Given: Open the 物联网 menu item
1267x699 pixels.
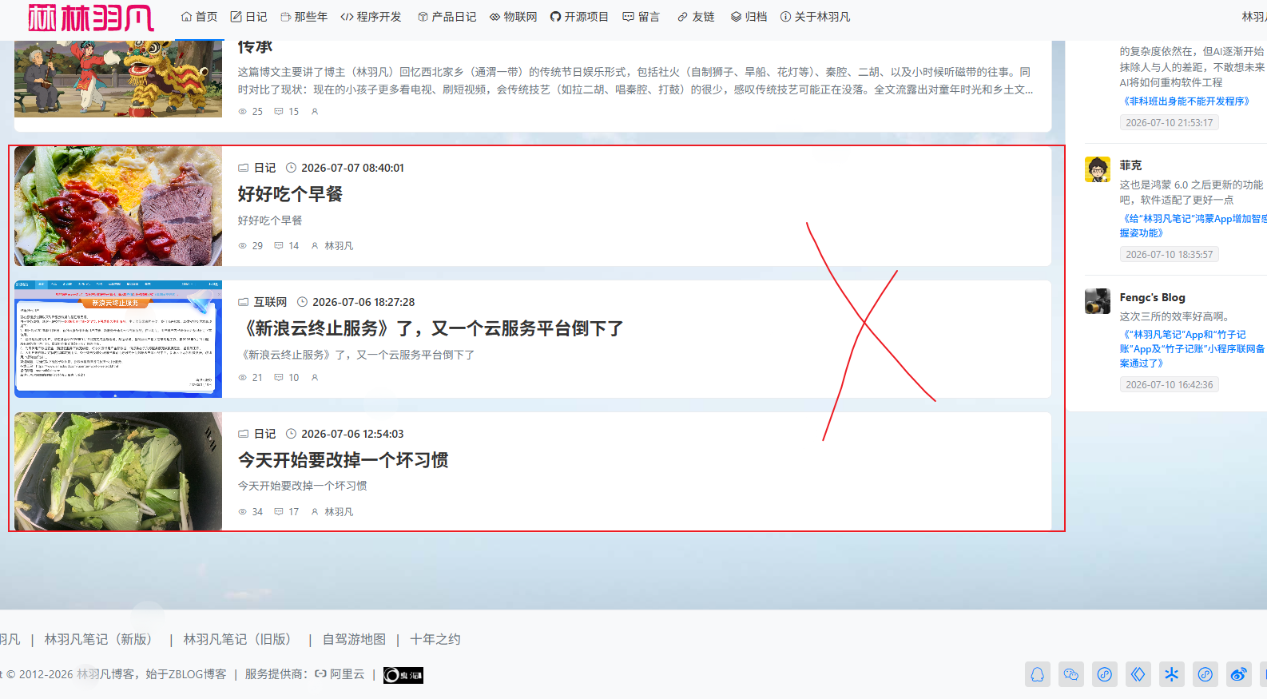Looking at the screenshot, I should (513, 17).
